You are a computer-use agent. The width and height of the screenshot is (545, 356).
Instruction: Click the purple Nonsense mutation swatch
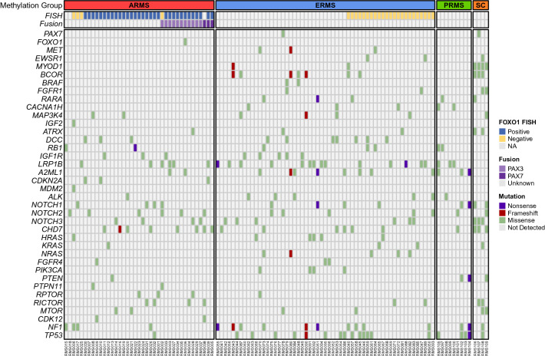(502, 206)
